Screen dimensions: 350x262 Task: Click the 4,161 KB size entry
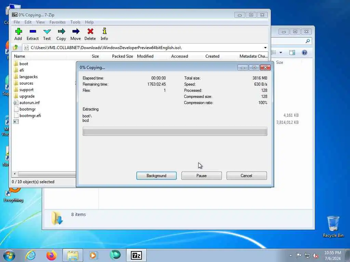tap(291, 115)
